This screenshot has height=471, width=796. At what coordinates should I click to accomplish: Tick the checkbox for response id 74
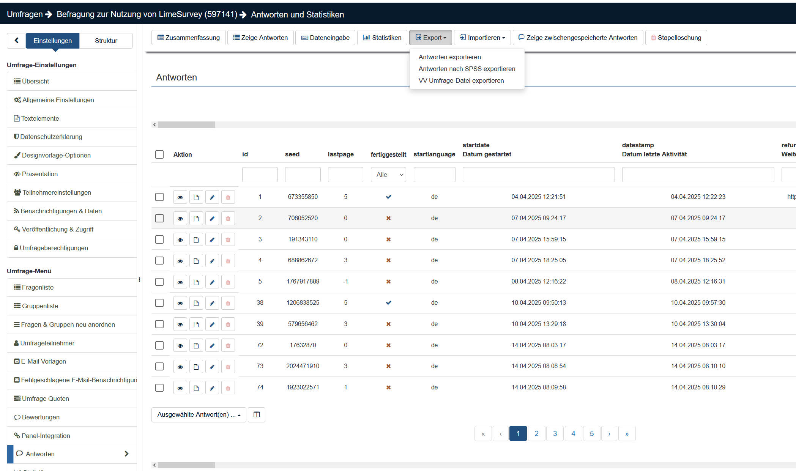[159, 388]
